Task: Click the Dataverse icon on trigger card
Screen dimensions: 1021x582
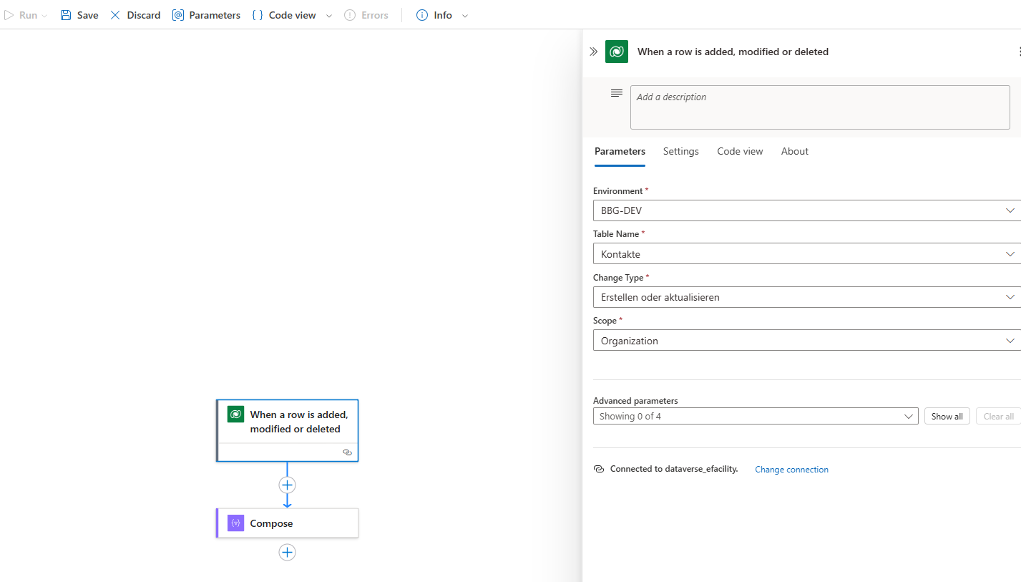Action: [x=236, y=414]
